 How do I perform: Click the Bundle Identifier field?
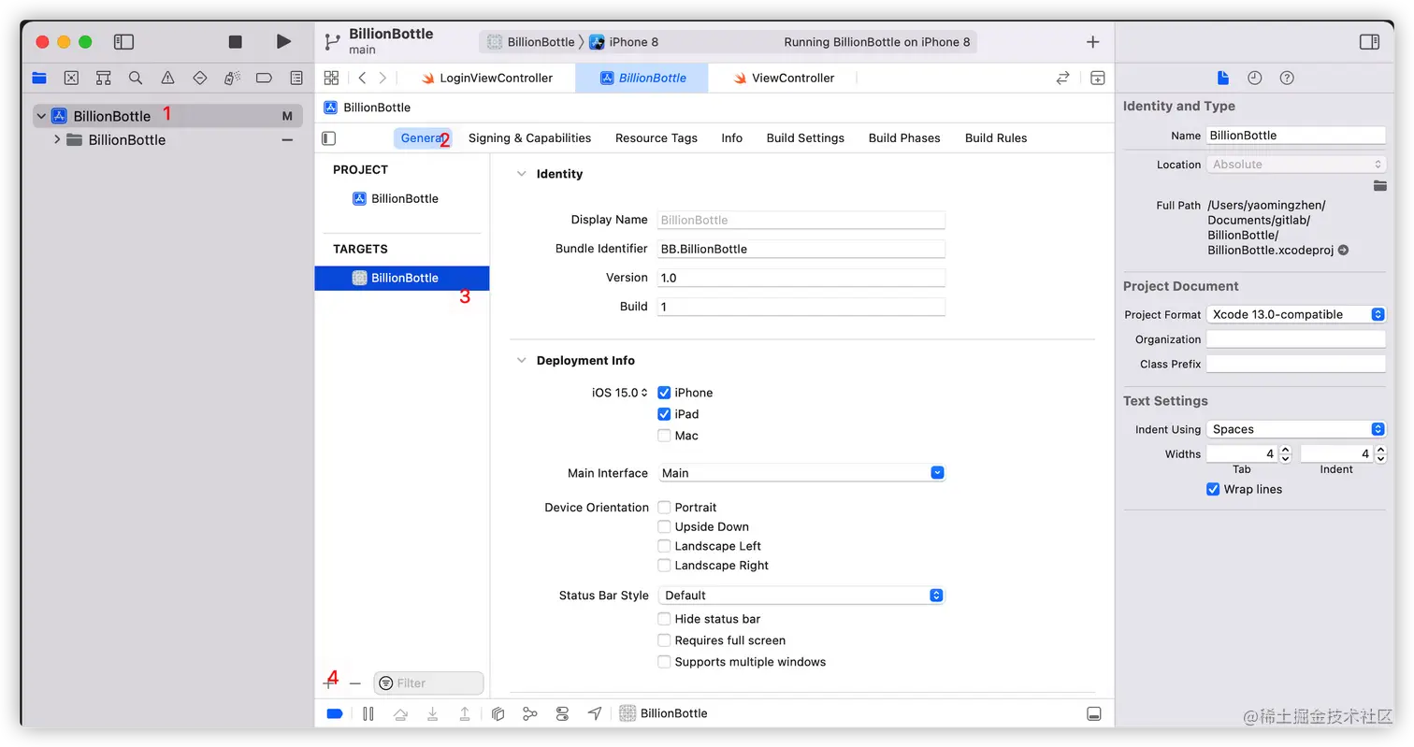pos(801,249)
